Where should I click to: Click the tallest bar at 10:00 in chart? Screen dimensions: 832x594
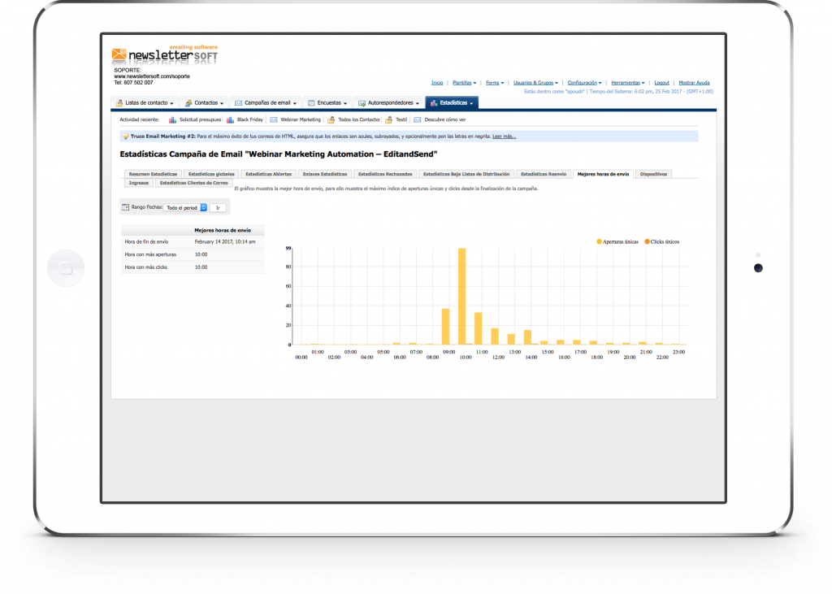461,296
